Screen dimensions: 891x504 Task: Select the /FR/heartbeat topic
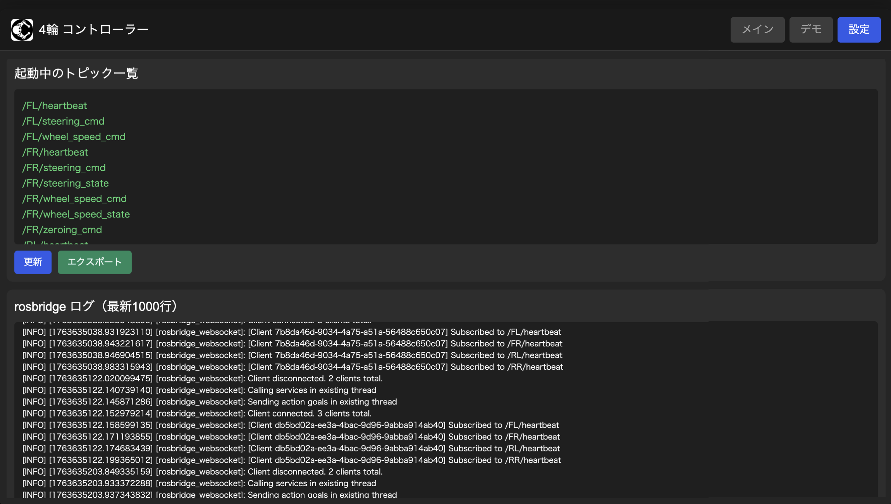coord(55,152)
